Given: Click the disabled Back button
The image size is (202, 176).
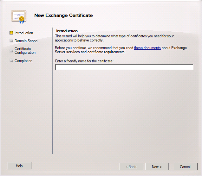Looking at the screenshot, I should point(130,167).
